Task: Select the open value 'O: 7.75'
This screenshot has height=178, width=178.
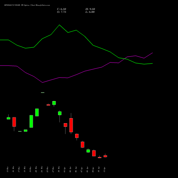Action: pos(62,12)
